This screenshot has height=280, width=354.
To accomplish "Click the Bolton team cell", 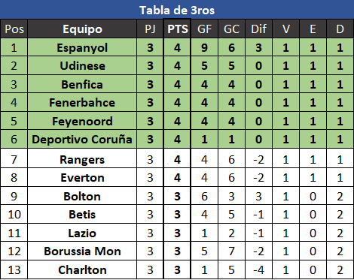I will click(82, 196).
